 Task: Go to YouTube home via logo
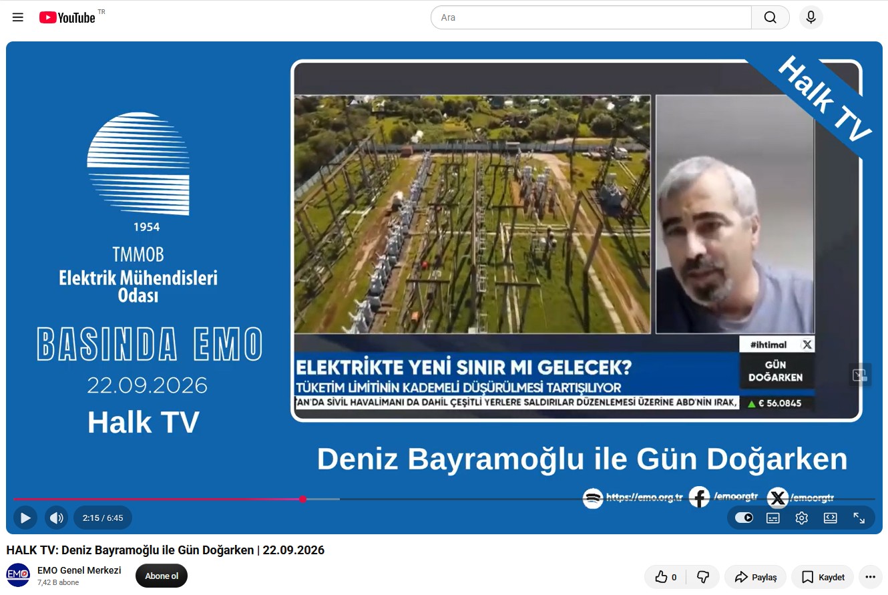67,17
